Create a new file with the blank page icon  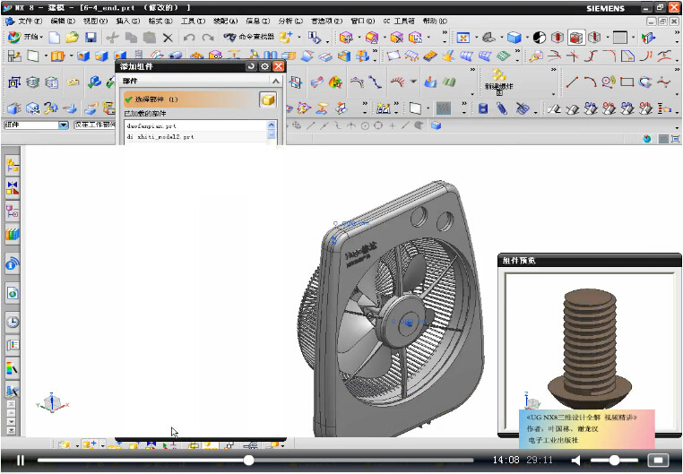pos(55,38)
